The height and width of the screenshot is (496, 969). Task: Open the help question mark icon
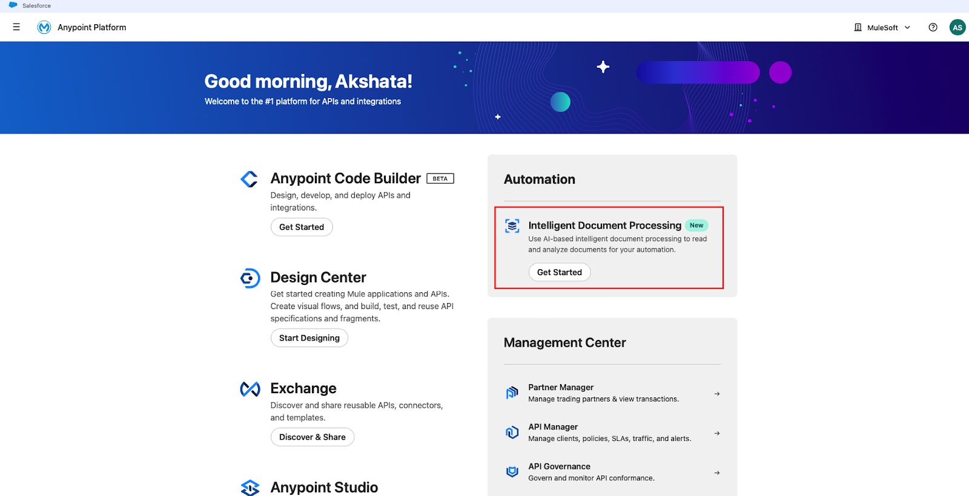click(933, 27)
